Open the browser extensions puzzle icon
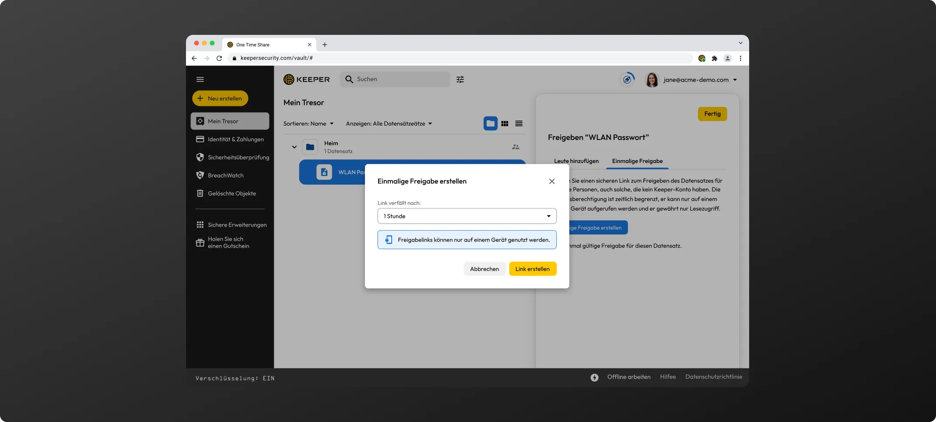 coord(715,58)
